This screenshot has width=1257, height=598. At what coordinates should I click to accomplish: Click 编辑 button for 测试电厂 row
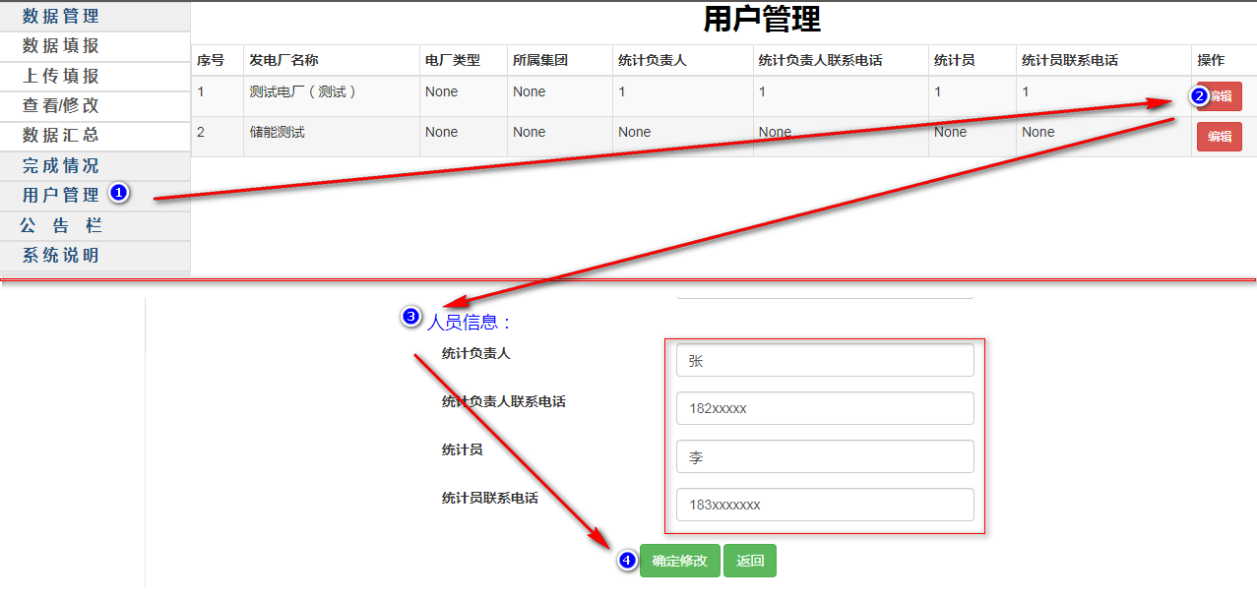(1221, 96)
